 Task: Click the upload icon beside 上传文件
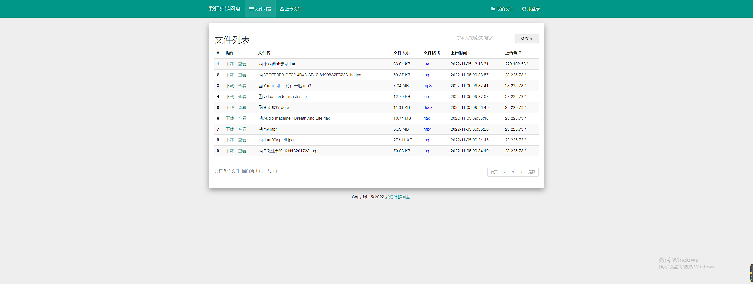281,9
